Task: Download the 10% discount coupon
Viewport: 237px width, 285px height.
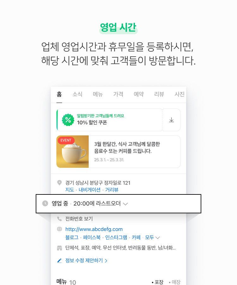Action: point(171,120)
